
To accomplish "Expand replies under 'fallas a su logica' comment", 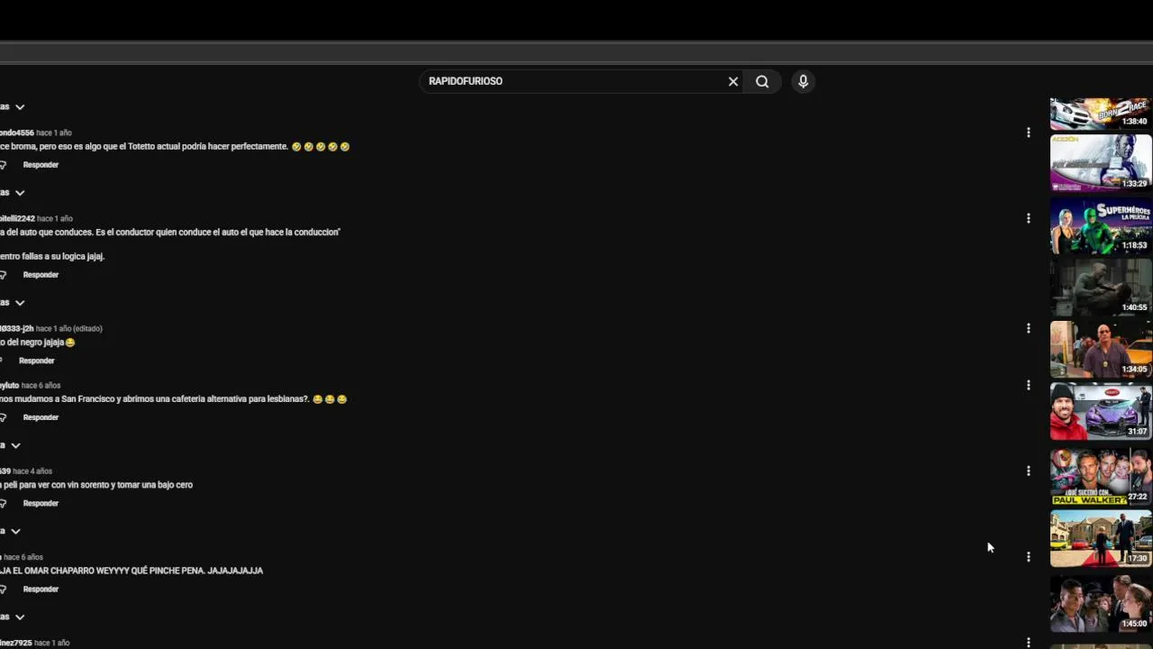I will click(13, 303).
